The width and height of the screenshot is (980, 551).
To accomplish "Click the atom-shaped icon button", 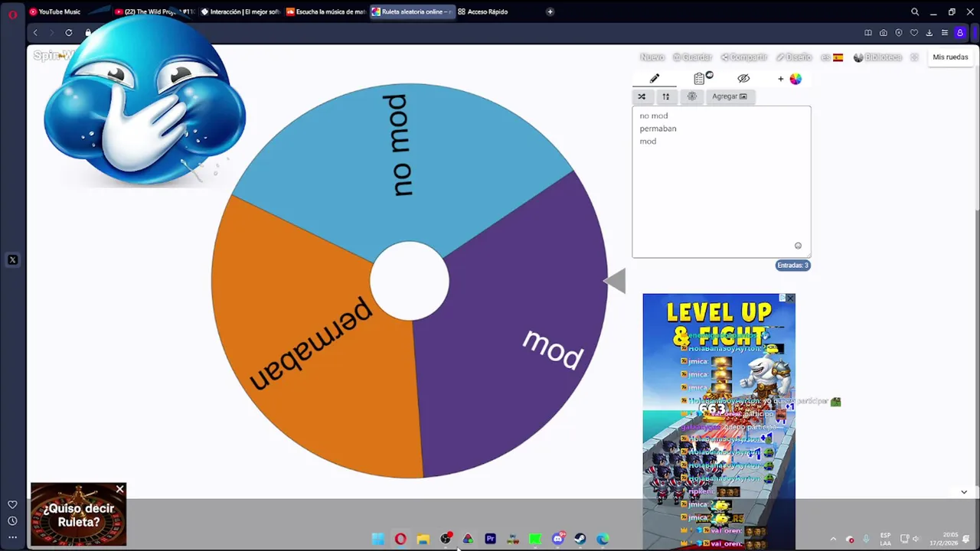I will [x=692, y=96].
